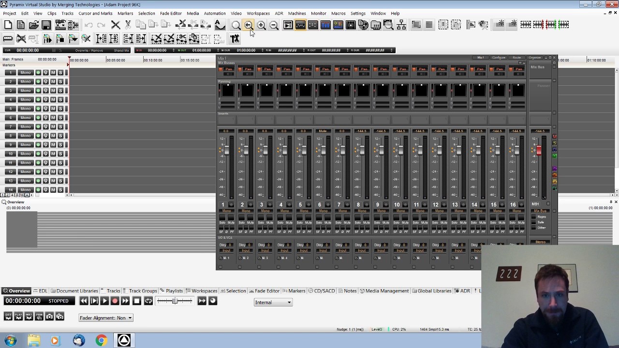This screenshot has width=619, height=348.
Task: Open the Clips menu
Action: (52, 14)
